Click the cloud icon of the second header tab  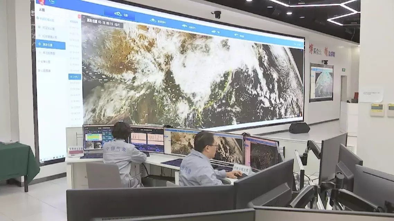coord(153,20)
